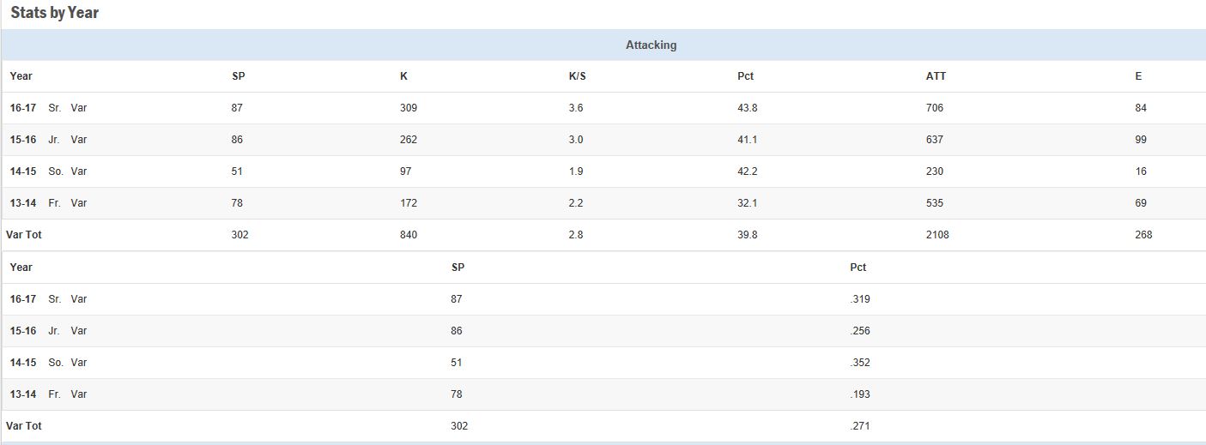Click the 99 errors cell
The width and height of the screenshot is (1206, 445).
click(1141, 140)
